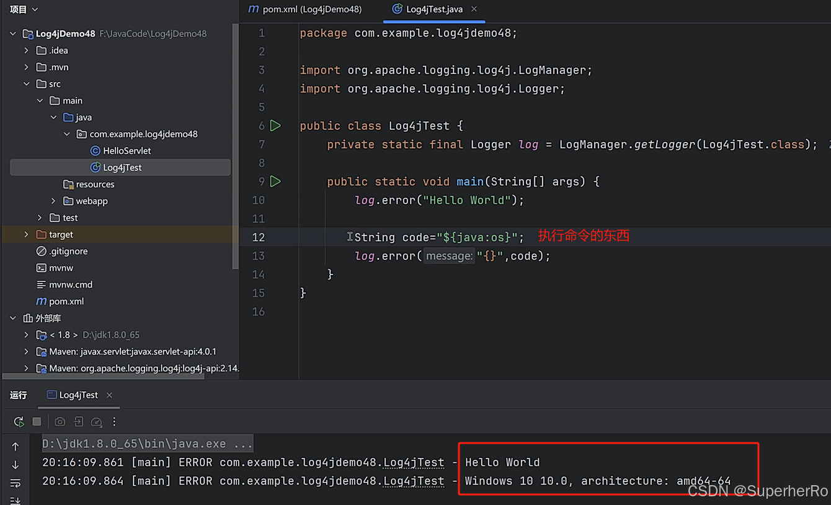Click the green run gutter icon beside main method
Viewport: 831px width, 505px height.
coord(275,182)
